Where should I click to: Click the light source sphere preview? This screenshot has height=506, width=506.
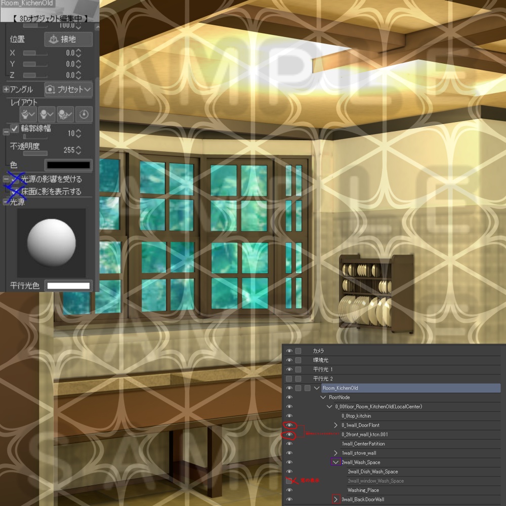tap(51, 243)
